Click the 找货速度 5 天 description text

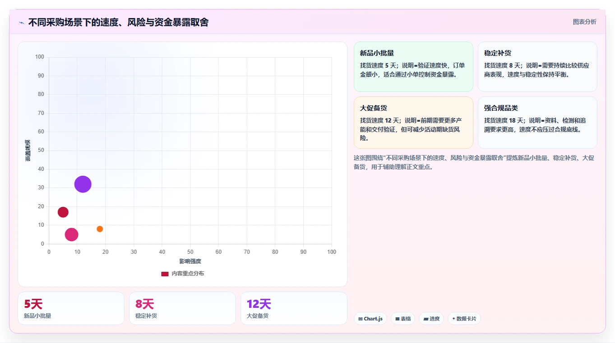pos(412,70)
